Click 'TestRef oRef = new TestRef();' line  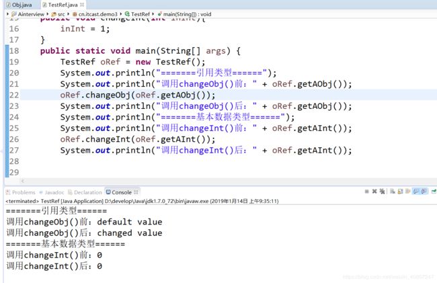coord(132,62)
